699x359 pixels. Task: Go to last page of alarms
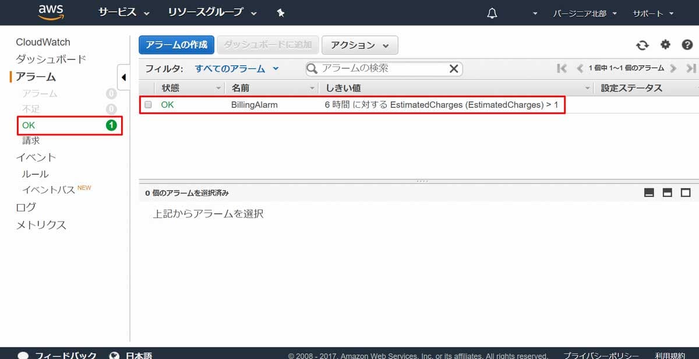(x=691, y=69)
